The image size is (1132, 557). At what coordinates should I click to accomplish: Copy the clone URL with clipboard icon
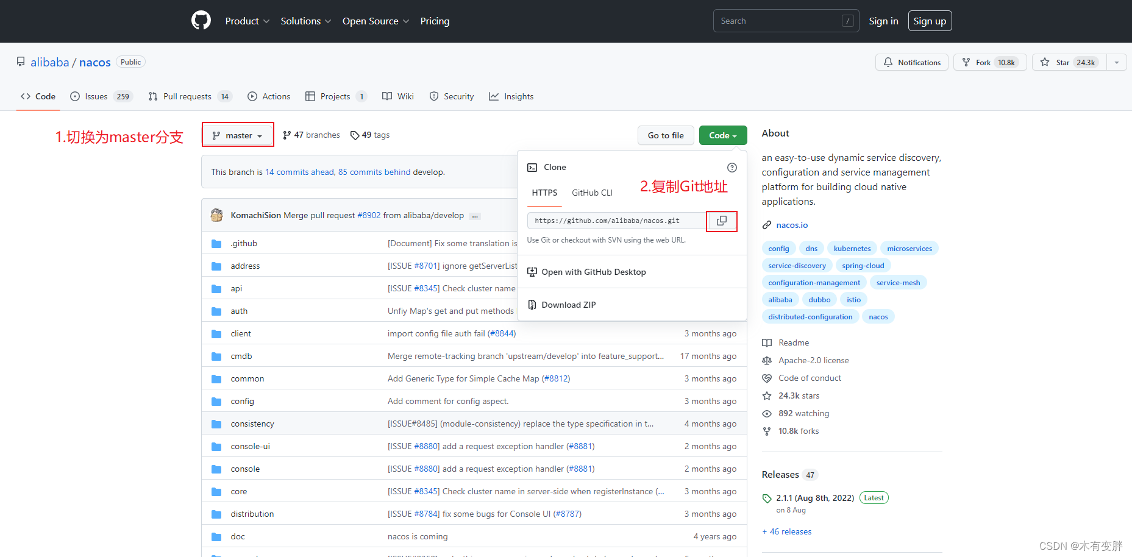pyautogui.click(x=722, y=221)
